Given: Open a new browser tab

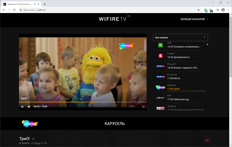Looking at the screenshot, I should click(x=44, y=4).
